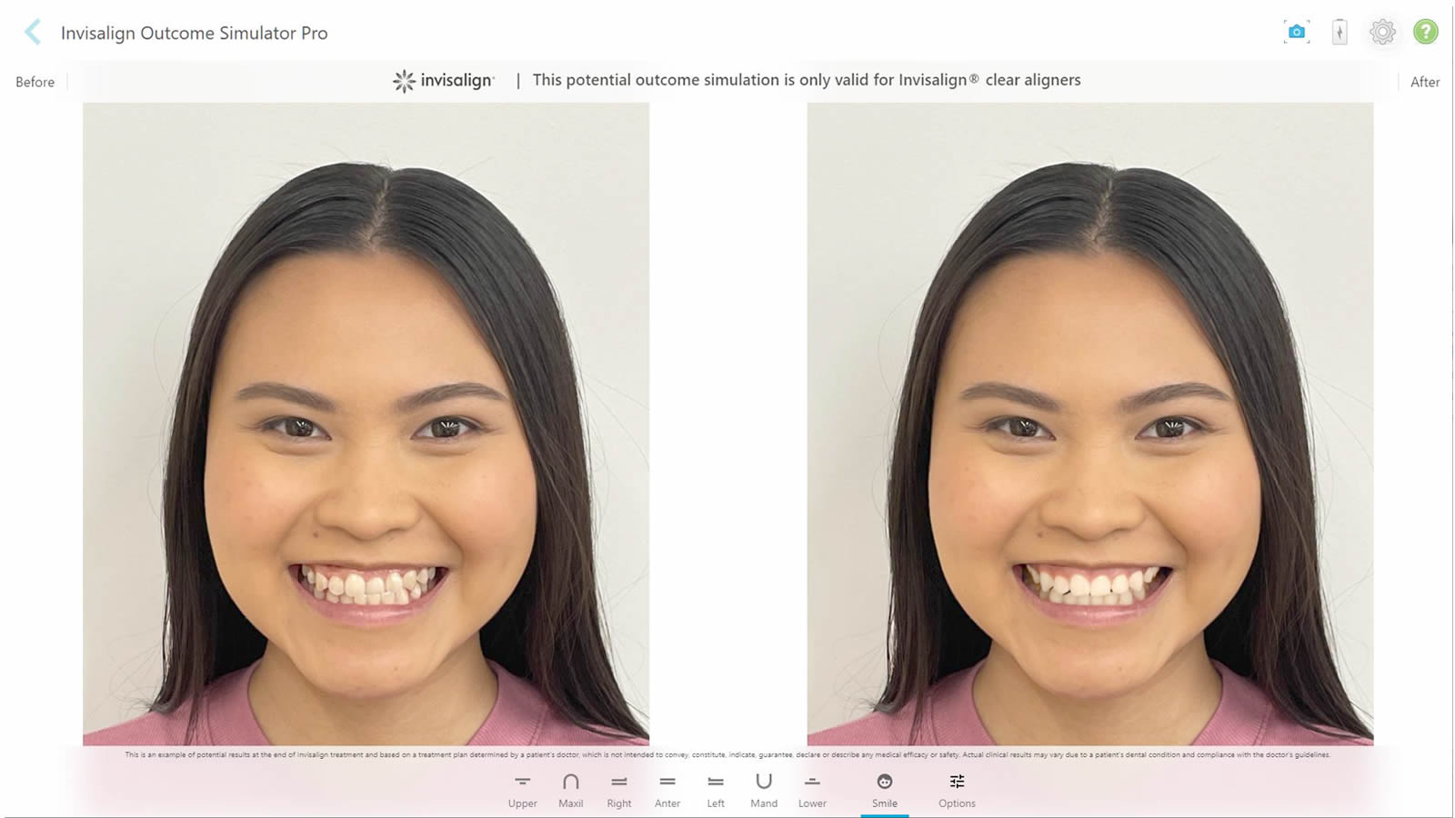Screen dimensions: 1455x818
Task: Open help with the green question mark
Action: 1425,33
